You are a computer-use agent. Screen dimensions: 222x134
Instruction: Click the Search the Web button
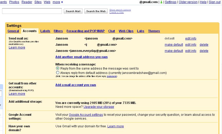point(96,11)
